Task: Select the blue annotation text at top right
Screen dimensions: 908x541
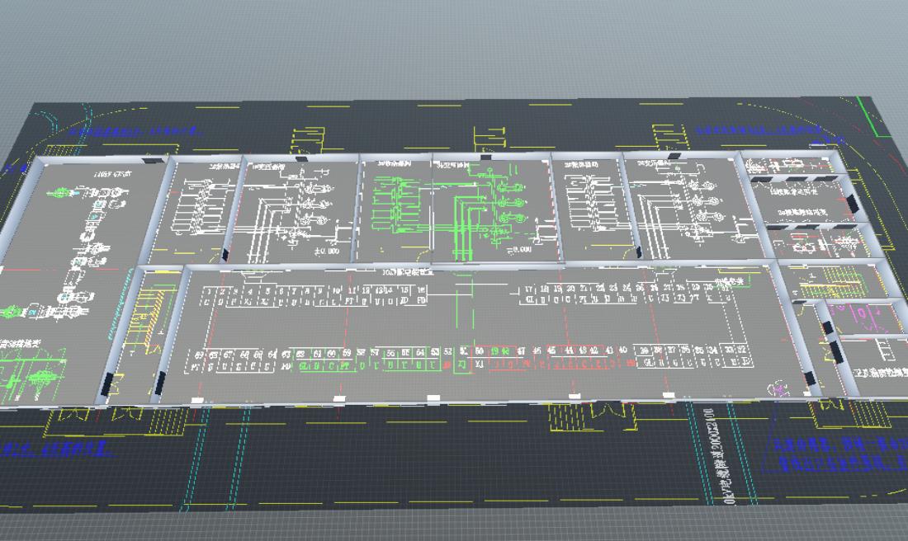Action: (x=762, y=130)
